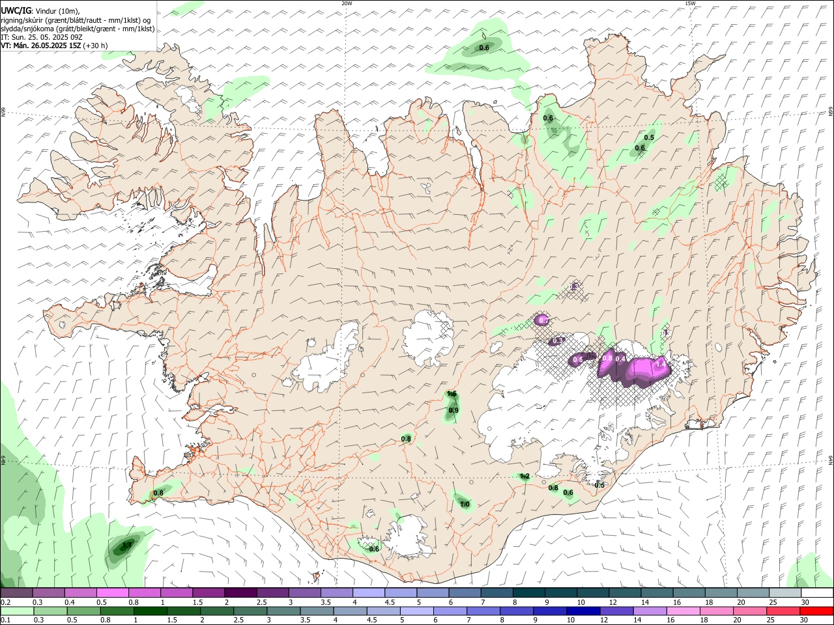The height and width of the screenshot is (625, 834).
Task: Click the red 30 swatch in lower legend
Action: [817, 611]
